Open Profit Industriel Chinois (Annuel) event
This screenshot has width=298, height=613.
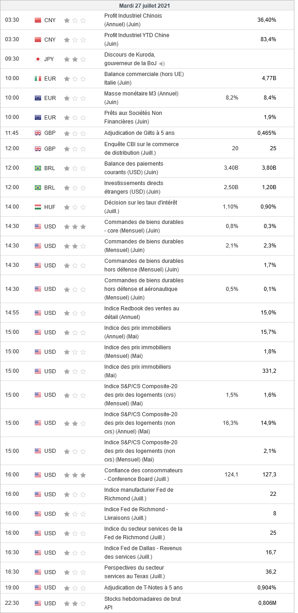(x=133, y=20)
